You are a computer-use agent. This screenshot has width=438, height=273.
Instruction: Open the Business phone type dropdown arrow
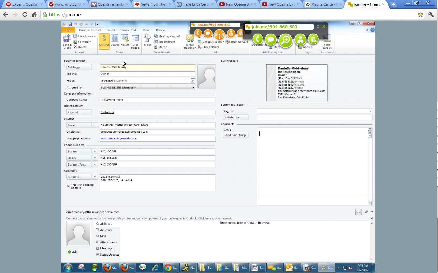tap(95, 151)
